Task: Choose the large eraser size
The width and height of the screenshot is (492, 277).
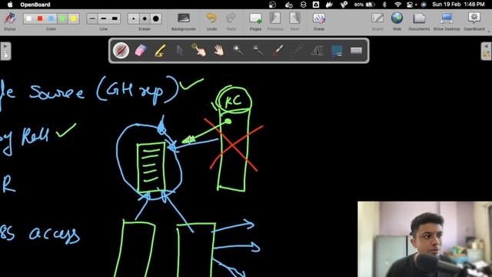Action: coord(155,18)
